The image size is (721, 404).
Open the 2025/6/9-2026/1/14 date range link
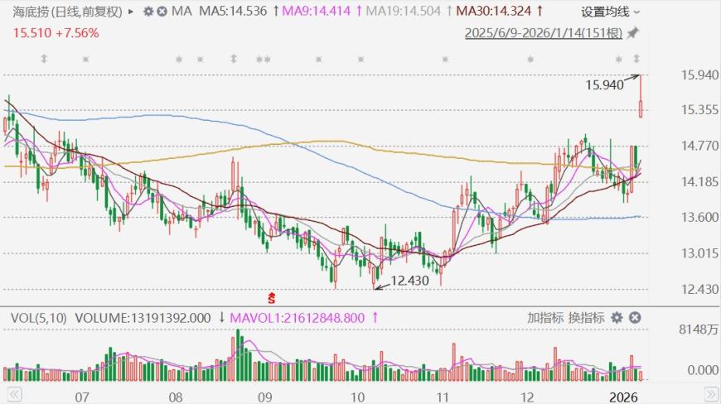tap(543, 33)
